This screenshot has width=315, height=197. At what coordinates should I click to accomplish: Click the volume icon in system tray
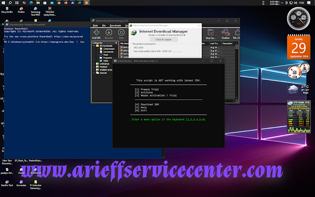(x=295, y=3)
